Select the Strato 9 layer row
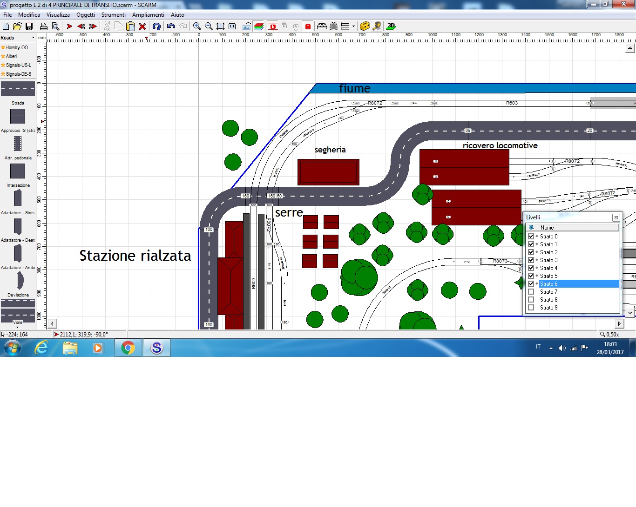 (573, 308)
